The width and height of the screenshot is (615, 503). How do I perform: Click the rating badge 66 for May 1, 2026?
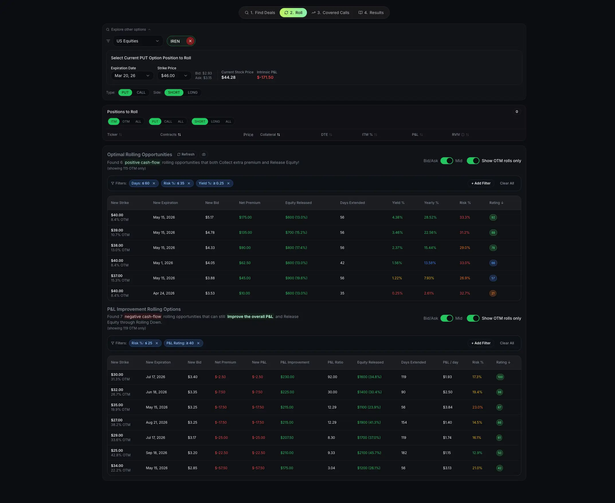493,263
